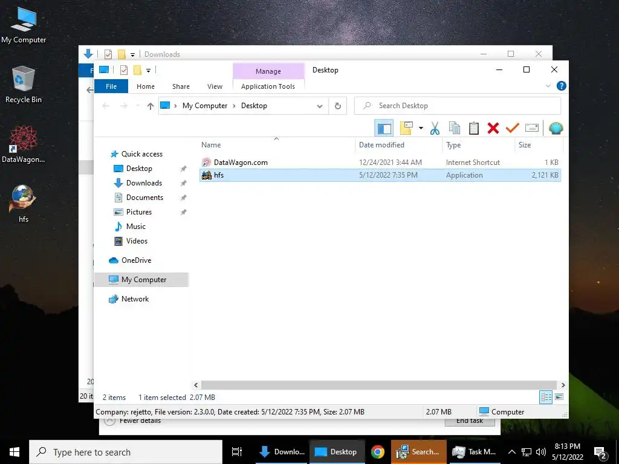The image size is (619, 464).
Task: Open the blue Help question mark
Action: coord(561,86)
